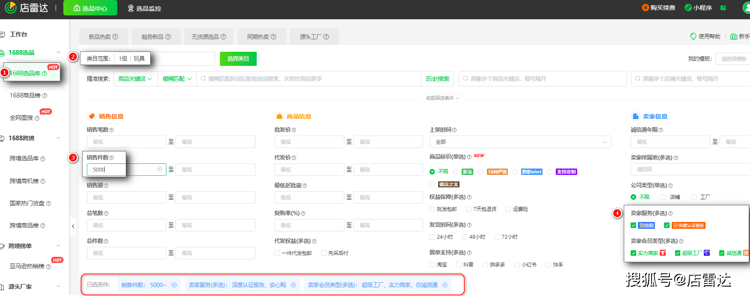Collapse the left sidebar with arrow handle
The height and width of the screenshot is (296, 750).
[73, 226]
